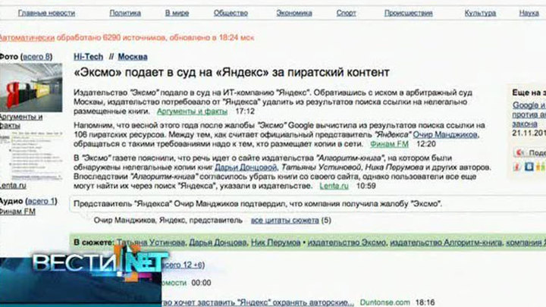Click the Москва region link
Screen dimensions: 546x307
click(x=133, y=57)
